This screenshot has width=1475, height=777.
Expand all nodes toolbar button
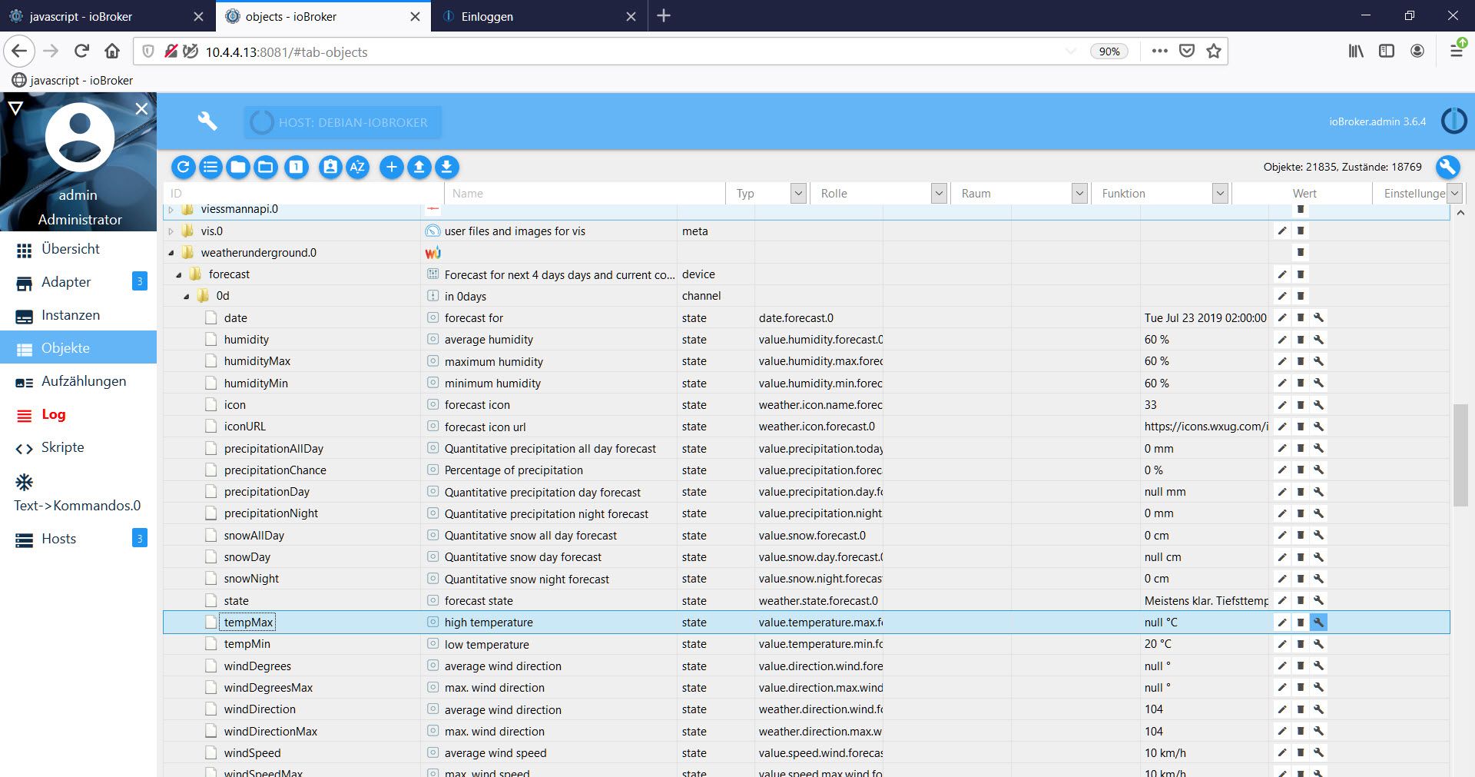click(x=266, y=167)
